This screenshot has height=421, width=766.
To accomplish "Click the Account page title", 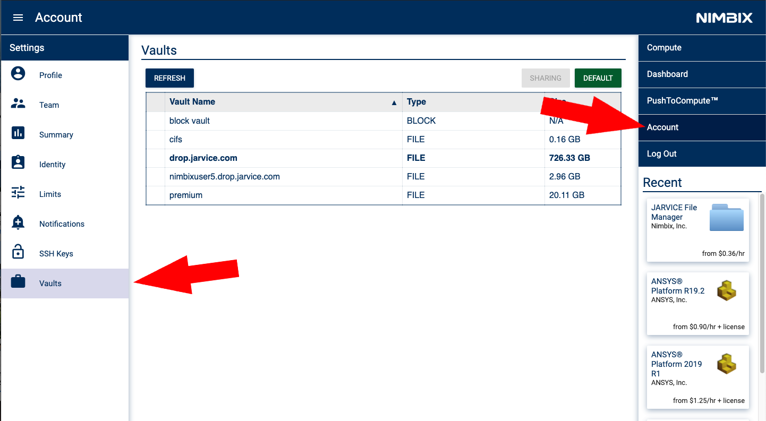I will [x=58, y=18].
